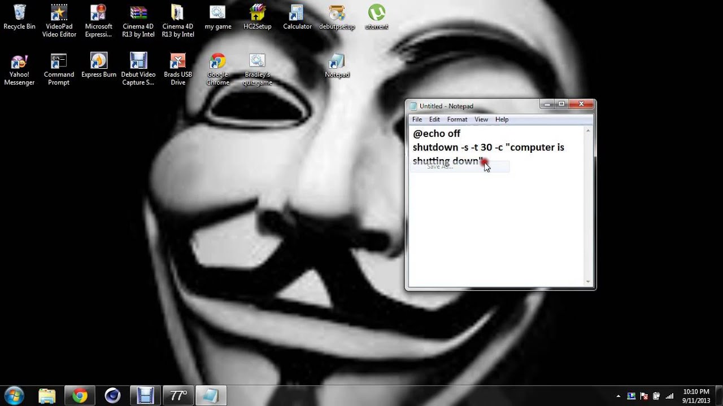This screenshot has width=723, height=406.
Task: Open the Windows Start menu
Action: [14, 396]
